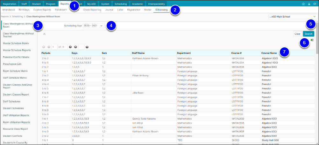Click the Scheduling breadcrumb link
This screenshot has height=145, width=319.
(18, 17)
